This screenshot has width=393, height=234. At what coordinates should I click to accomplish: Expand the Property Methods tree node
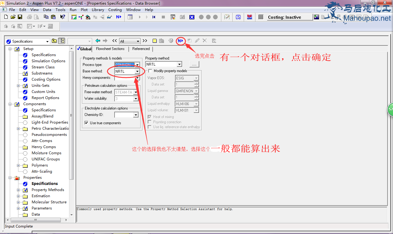point(18,190)
